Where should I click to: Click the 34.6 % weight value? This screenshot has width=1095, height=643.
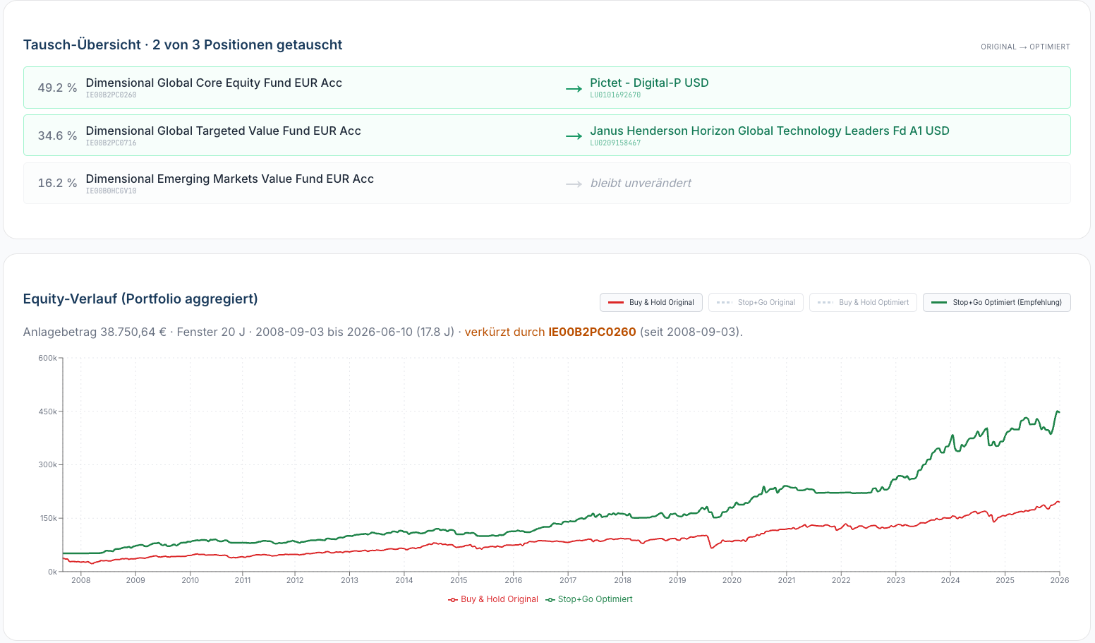click(57, 136)
